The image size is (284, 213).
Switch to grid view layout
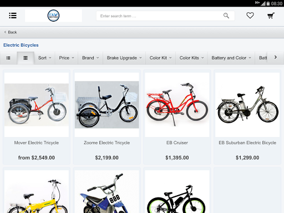[26, 58]
